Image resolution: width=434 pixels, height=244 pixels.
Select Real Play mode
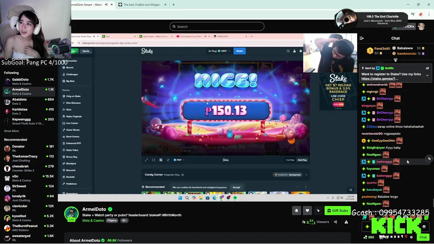click(302, 160)
